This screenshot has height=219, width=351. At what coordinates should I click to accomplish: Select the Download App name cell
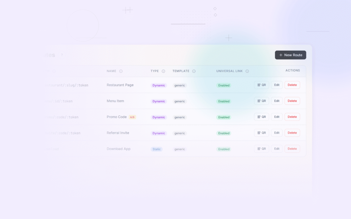118,149
